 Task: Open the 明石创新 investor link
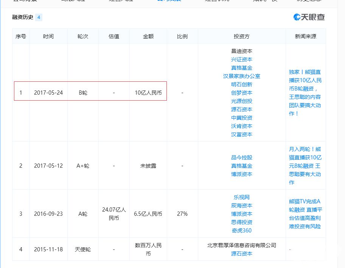point(242,84)
